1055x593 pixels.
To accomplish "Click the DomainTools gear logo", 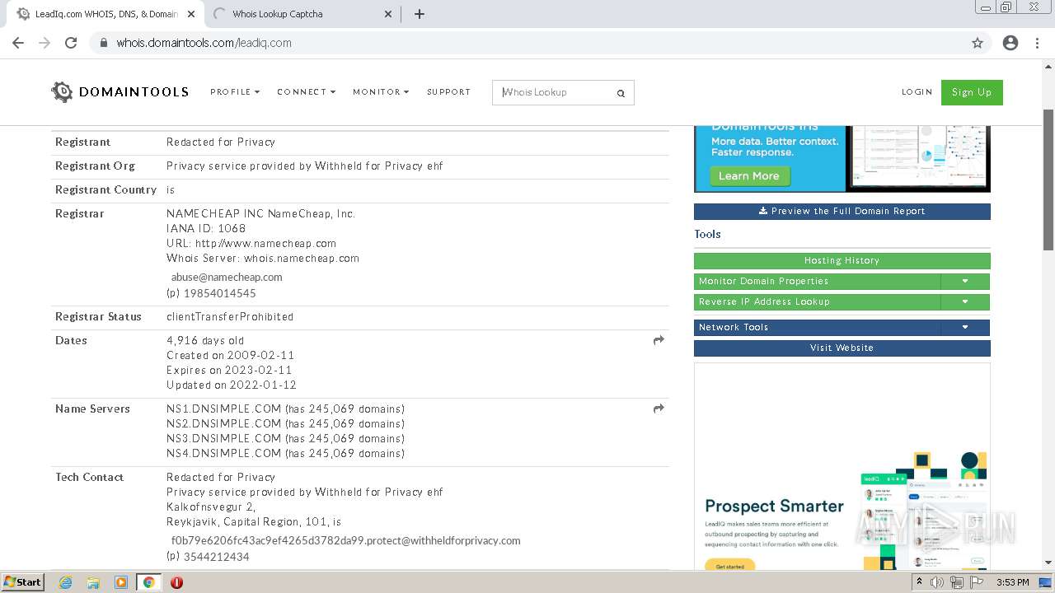I will pyautogui.click(x=62, y=92).
